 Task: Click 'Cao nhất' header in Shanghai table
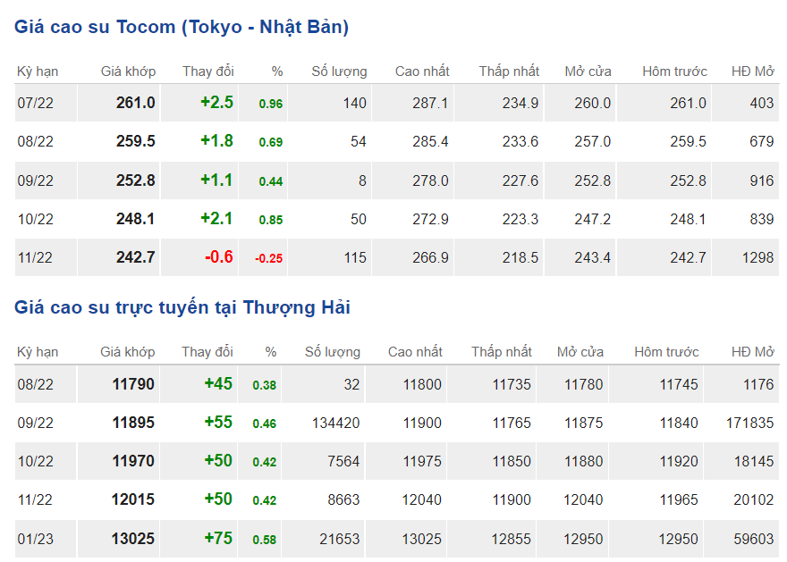tap(415, 352)
